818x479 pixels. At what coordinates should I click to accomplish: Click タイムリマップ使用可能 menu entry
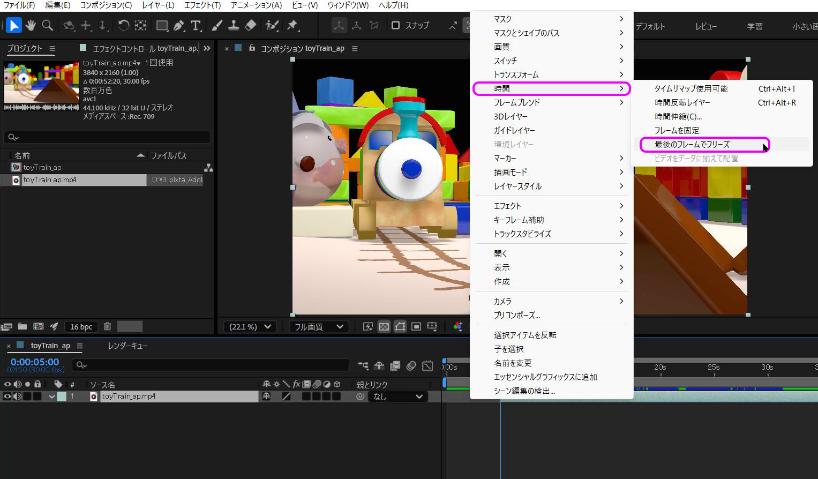[x=691, y=88]
